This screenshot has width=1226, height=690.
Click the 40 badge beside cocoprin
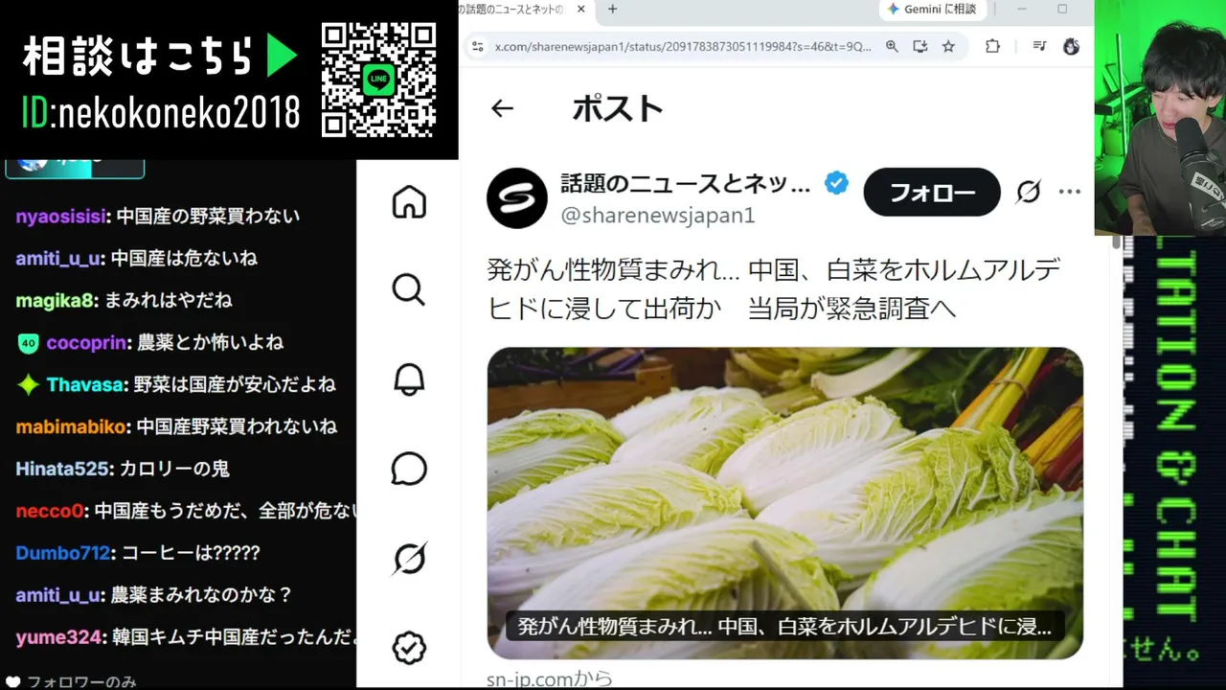click(x=28, y=343)
